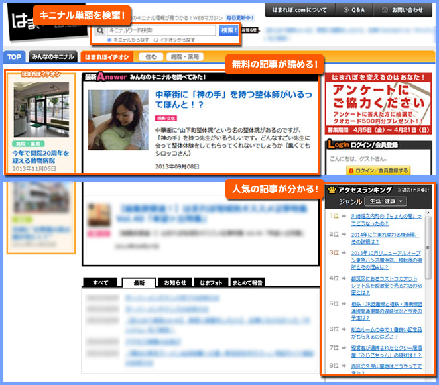The image size is (439, 385).
Task: Open the 中華街「神の手」整体師 article headline
Action: pos(232,99)
